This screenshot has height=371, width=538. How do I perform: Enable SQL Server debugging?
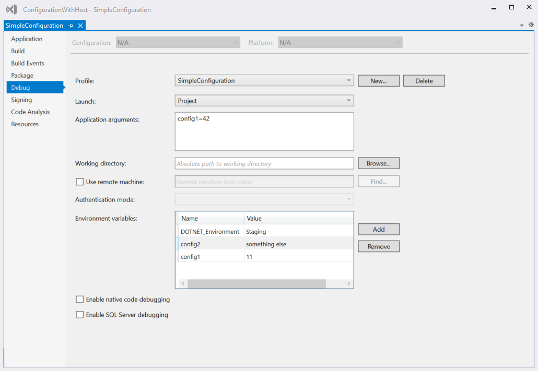[x=79, y=315]
